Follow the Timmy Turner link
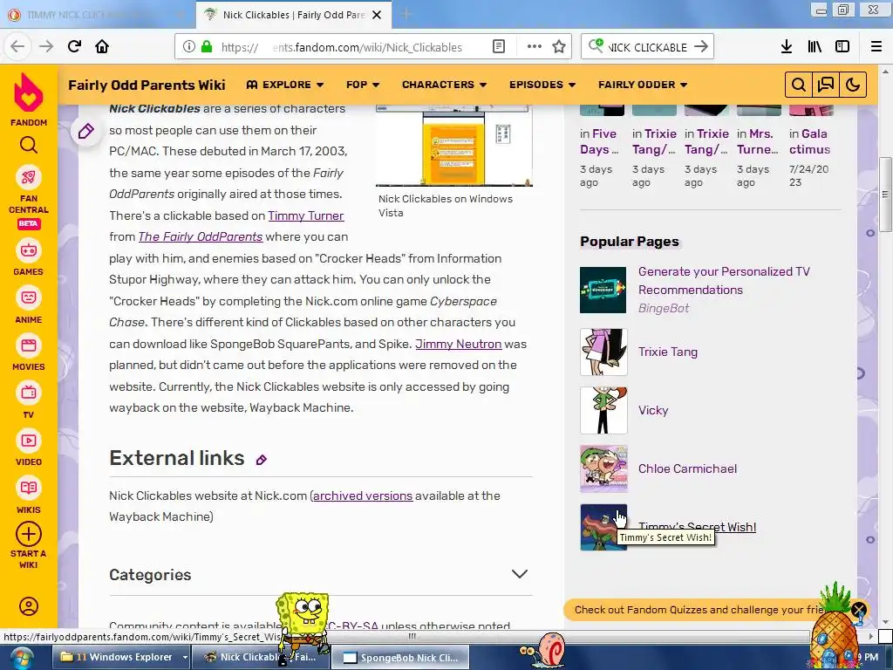Viewport: 893px width, 670px height. pos(306,216)
